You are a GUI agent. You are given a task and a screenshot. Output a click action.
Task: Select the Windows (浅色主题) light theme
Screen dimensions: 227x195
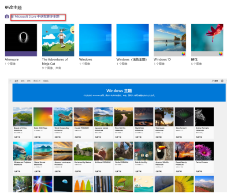(x=133, y=40)
